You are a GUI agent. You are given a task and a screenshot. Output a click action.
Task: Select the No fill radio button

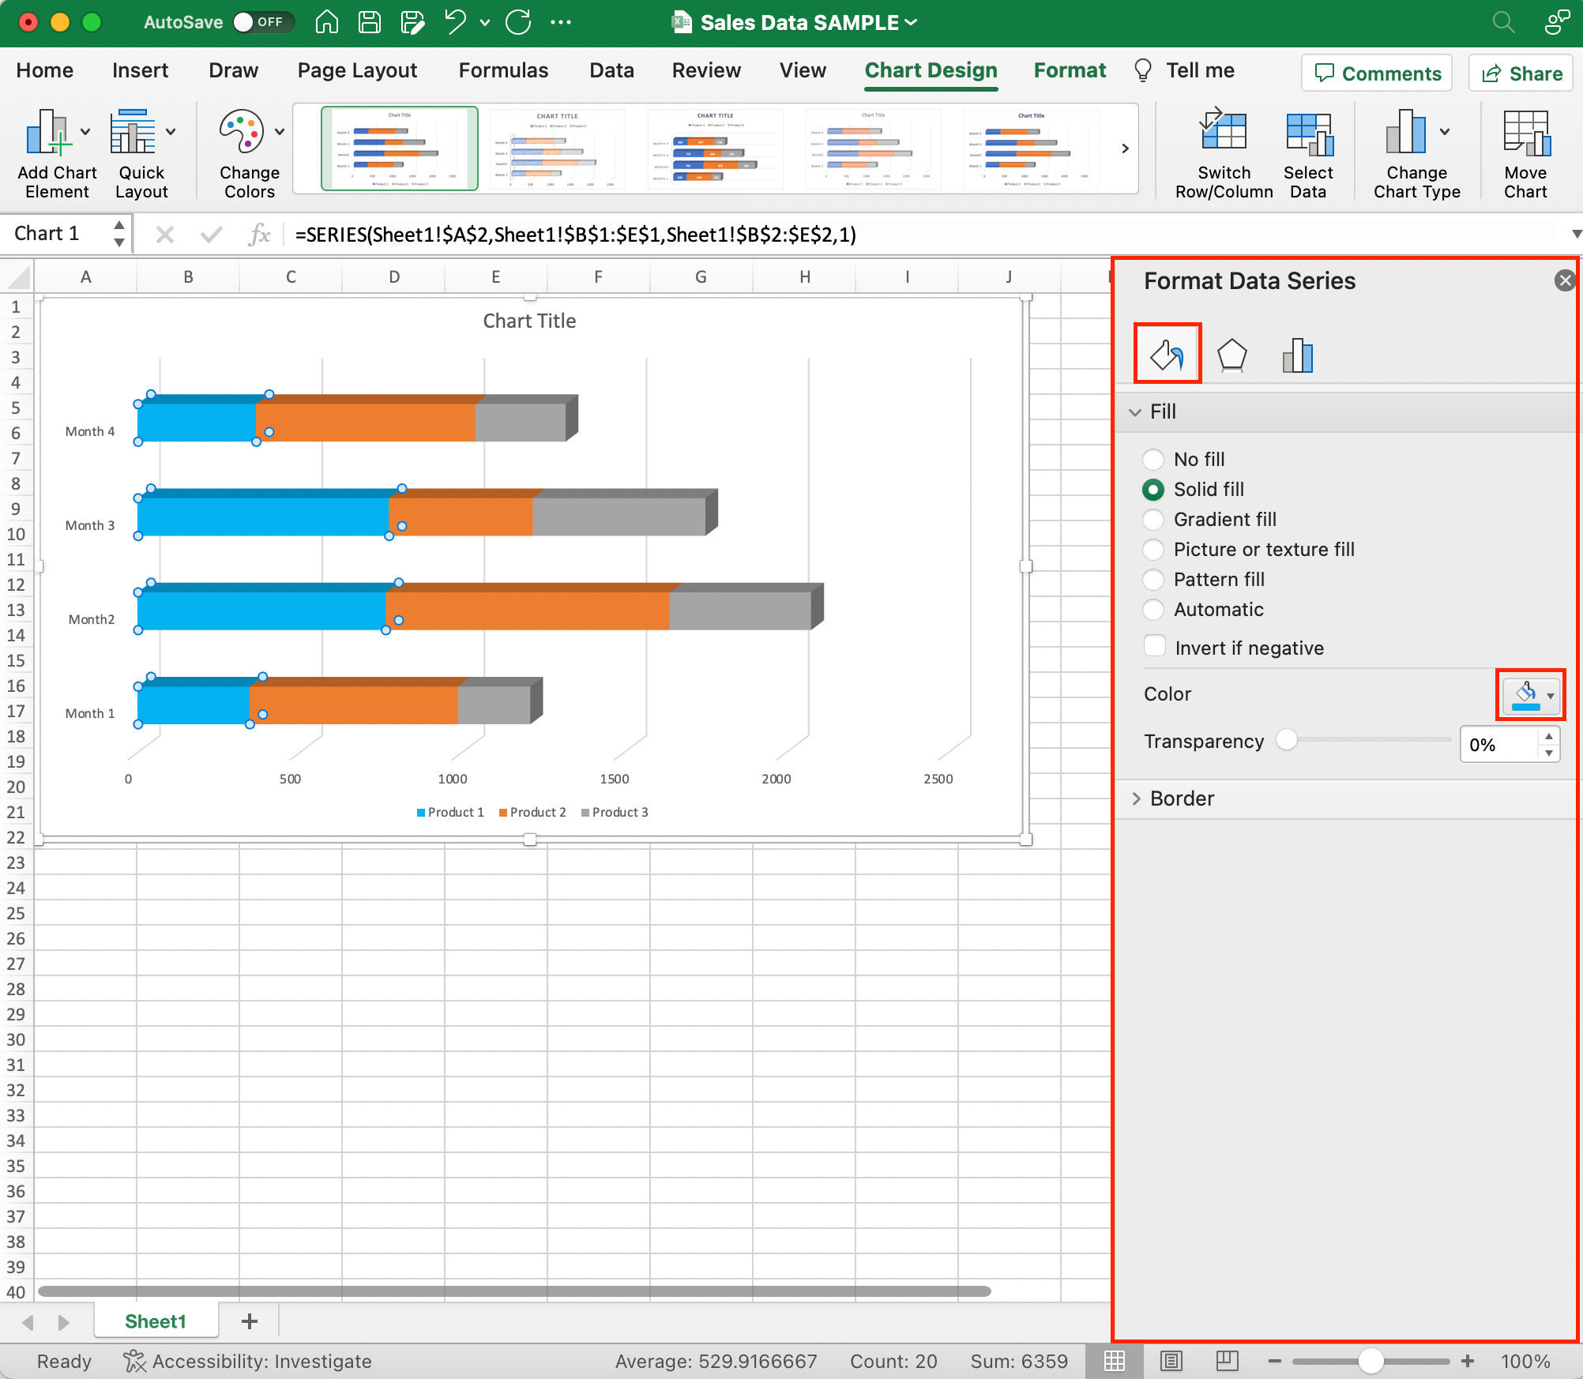click(1153, 459)
